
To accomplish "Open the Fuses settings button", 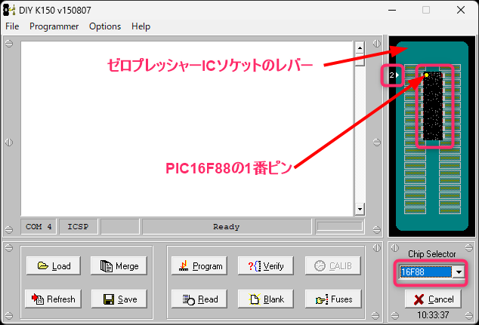I will click(x=333, y=299).
